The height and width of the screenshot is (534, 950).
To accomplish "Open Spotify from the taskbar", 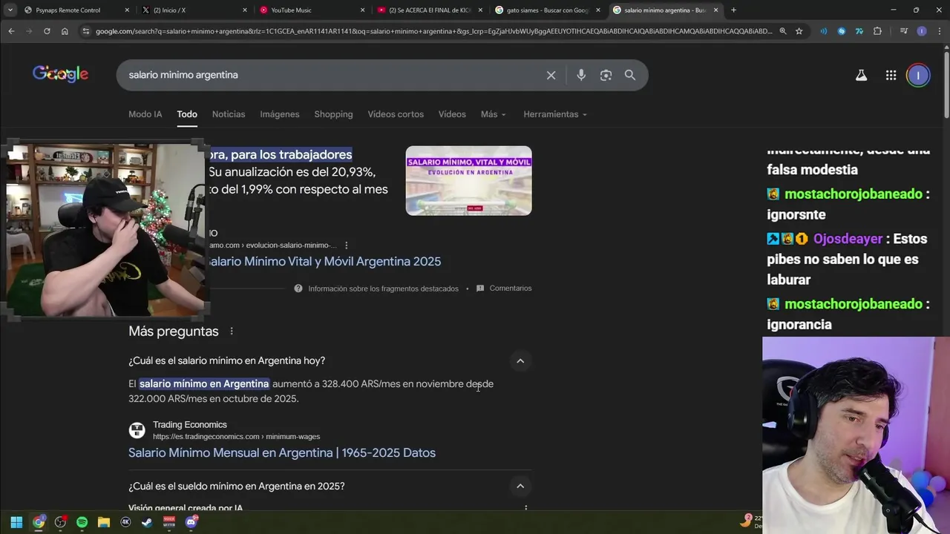I will pyautogui.click(x=82, y=522).
